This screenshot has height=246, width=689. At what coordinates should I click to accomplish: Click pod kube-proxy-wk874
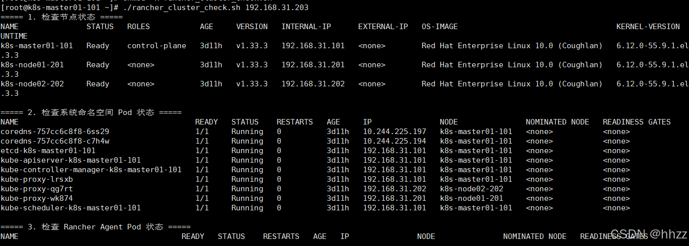pos(37,198)
